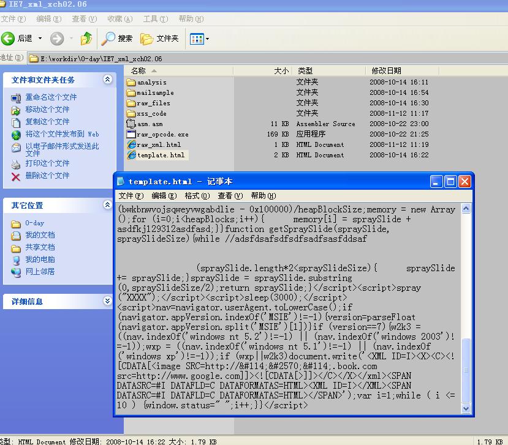Select the mailsample folder icon
Viewport: 508px width, 445px height.
click(131, 92)
